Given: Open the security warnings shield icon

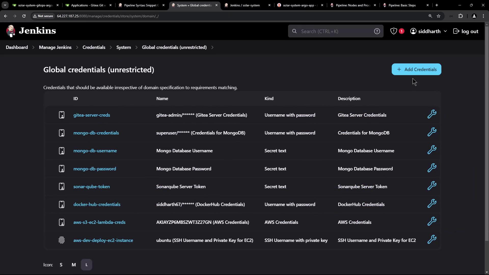Looking at the screenshot, I should [x=393, y=31].
